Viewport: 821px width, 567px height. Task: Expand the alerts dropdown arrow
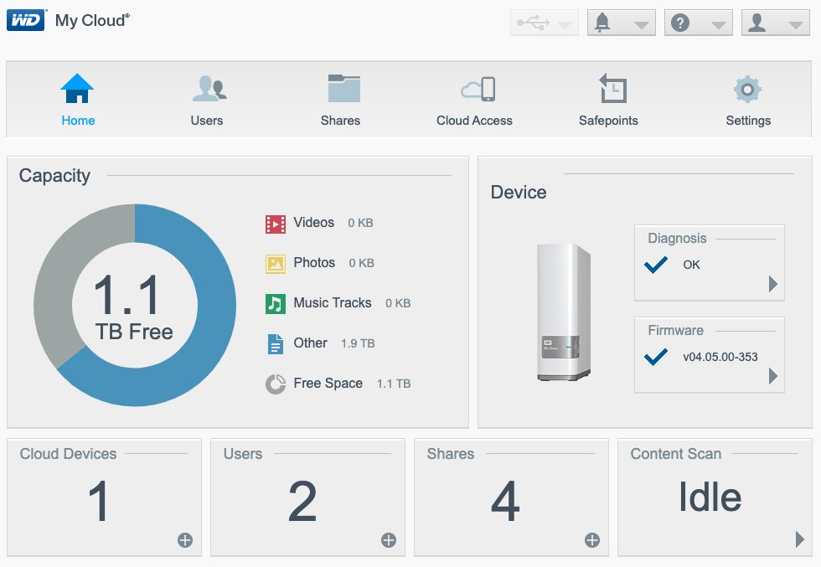[x=641, y=23]
